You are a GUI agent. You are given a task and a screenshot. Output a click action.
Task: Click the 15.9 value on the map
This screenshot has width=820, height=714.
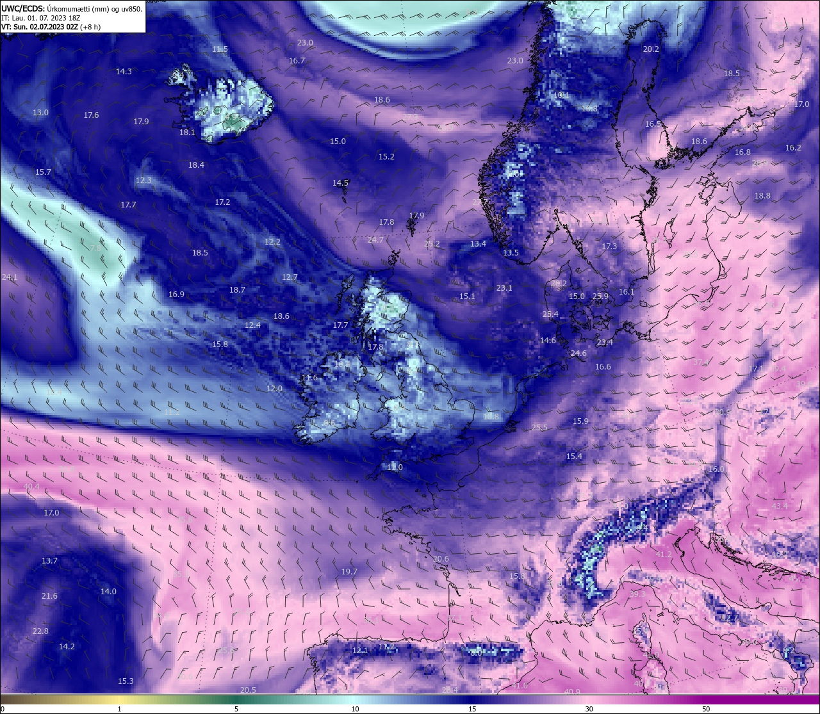click(580, 421)
